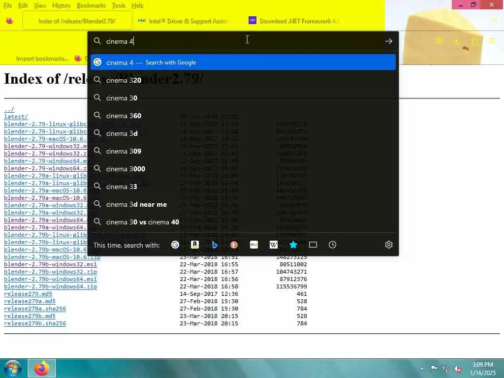Switch to Index of /release/Blender2.79/ tab
The image size is (504, 378).
coord(77,21)
